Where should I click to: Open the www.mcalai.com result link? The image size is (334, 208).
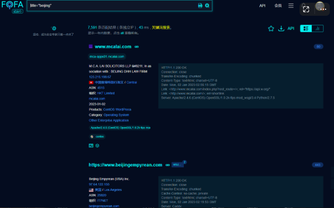coord(113,47)
